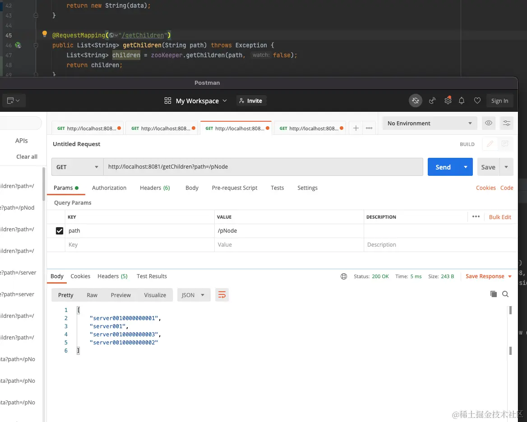Click the request URL input field
The width and height of the screenshot is (527, 422).
(x=263, y=167)
